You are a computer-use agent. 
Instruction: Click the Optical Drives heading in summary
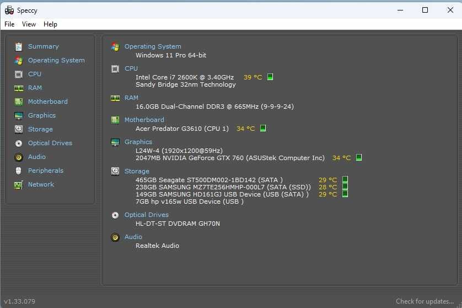pyautogui.click(x=147, y=215)
